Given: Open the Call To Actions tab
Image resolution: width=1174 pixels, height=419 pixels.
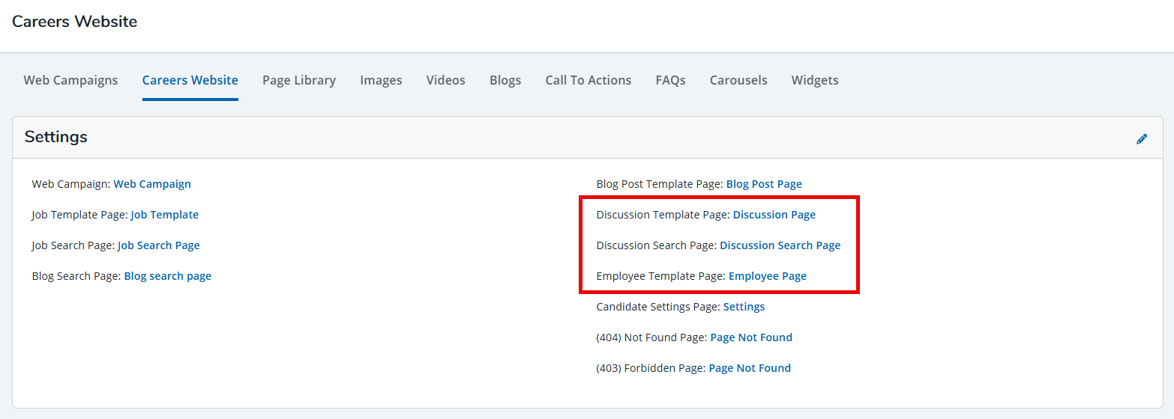Looking at the screenshot, I should click(x=588, y=80).
